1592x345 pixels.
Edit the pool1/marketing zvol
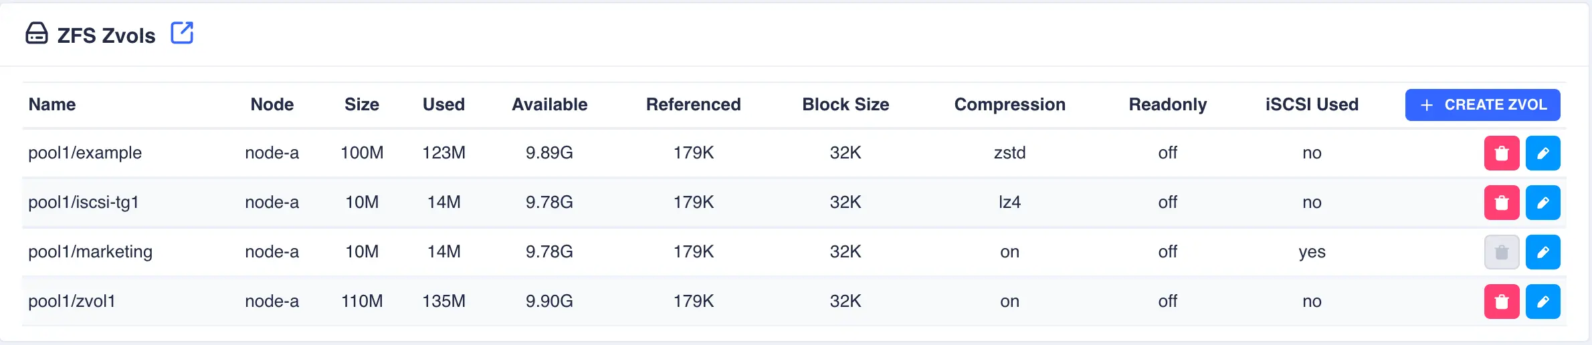point(1543,252)
